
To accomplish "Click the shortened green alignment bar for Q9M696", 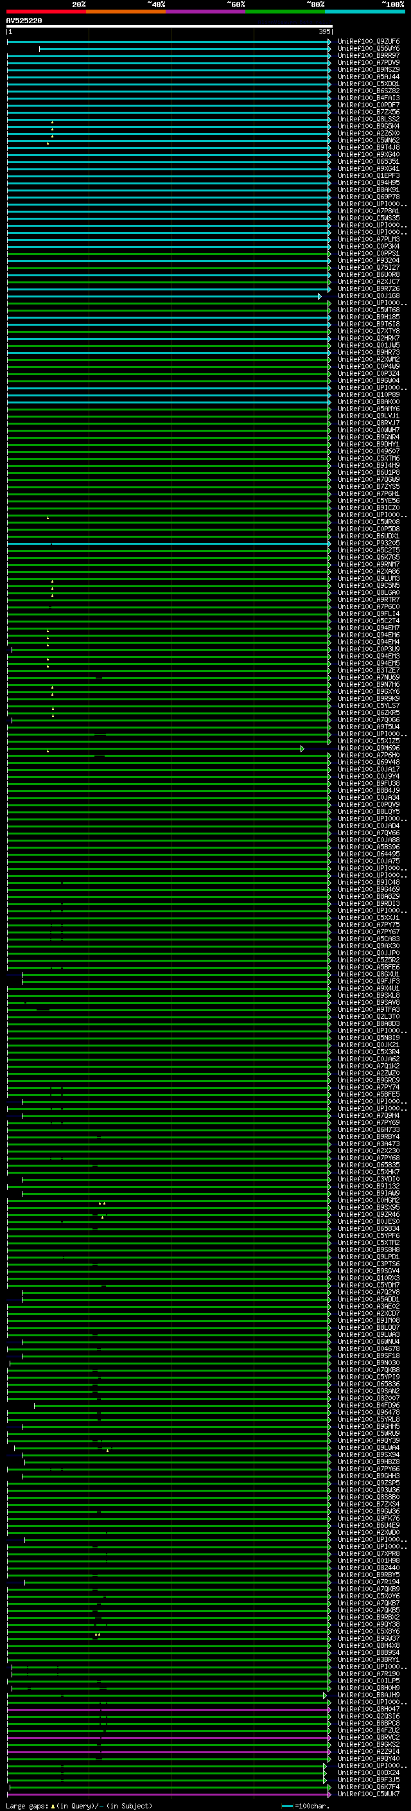I will point(155,748).
